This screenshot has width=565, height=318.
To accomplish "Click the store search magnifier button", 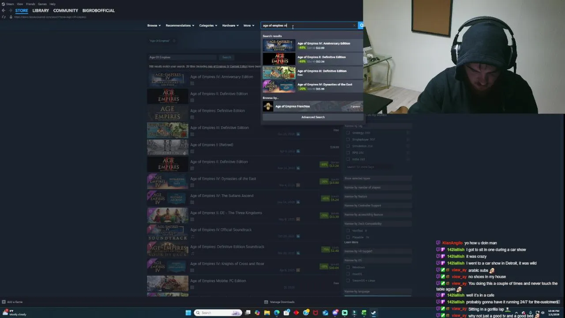I will (361, 25).
